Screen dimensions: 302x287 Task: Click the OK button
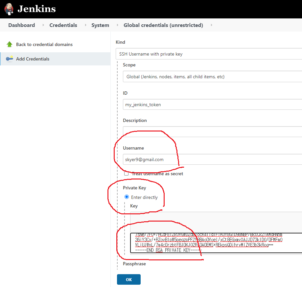[129, 279]
